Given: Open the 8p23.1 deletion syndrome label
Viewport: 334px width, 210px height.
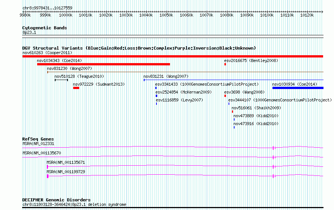Looking at the screenshot, I should 74,204.
